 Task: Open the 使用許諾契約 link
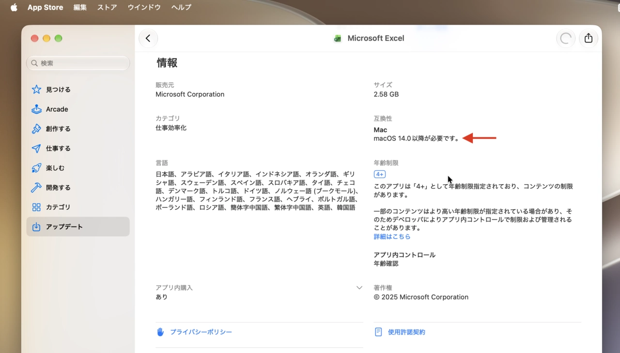coord(406,332)
